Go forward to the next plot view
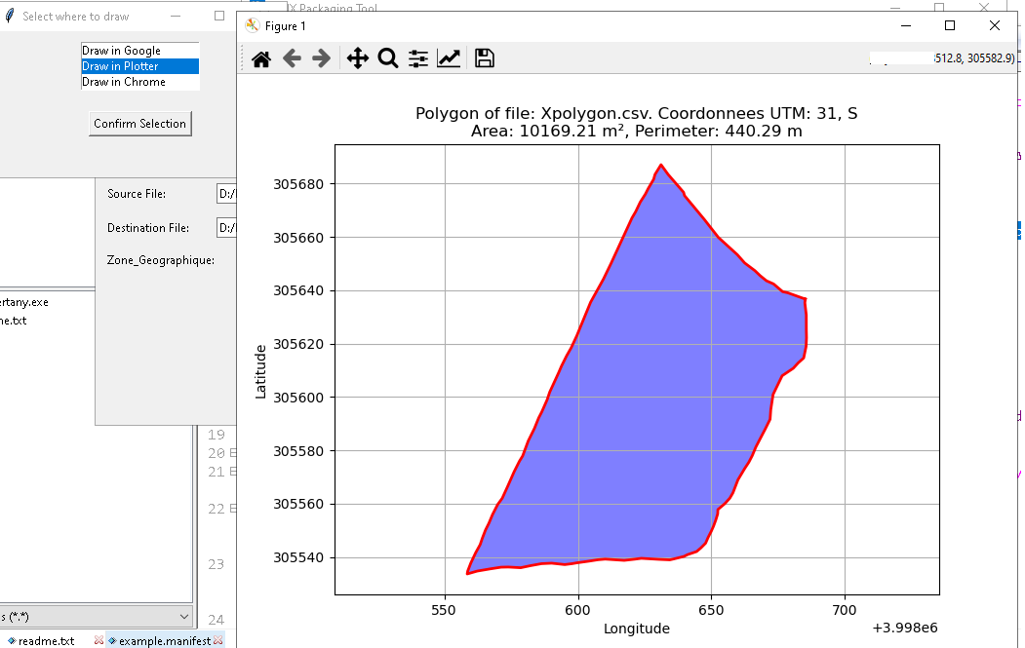1025x648 pixels. click(321, 59)
